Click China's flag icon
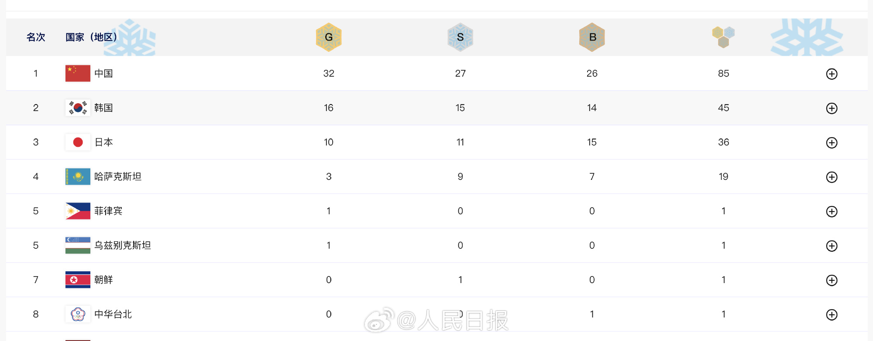Screen dimensions: 873x341 point(78,73)
